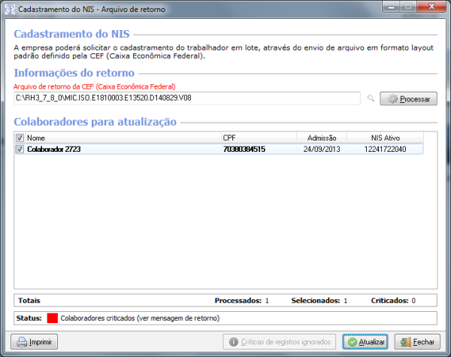Uncheck the Colaborador 2723 row checkbox
The image size is (451, 357).
[x=20, y=149]
